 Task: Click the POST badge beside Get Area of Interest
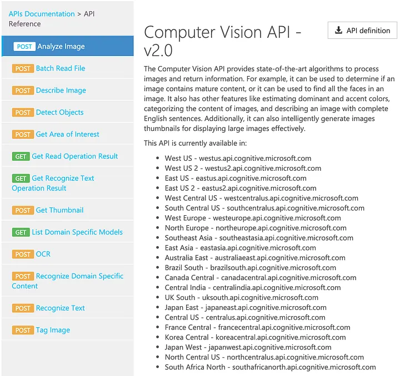[x=23, y=134]
